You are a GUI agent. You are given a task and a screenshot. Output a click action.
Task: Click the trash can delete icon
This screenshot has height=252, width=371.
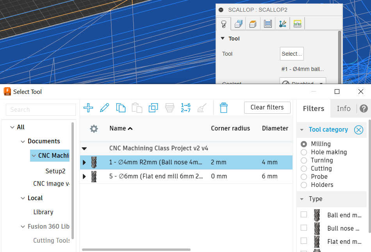(223, 108)
